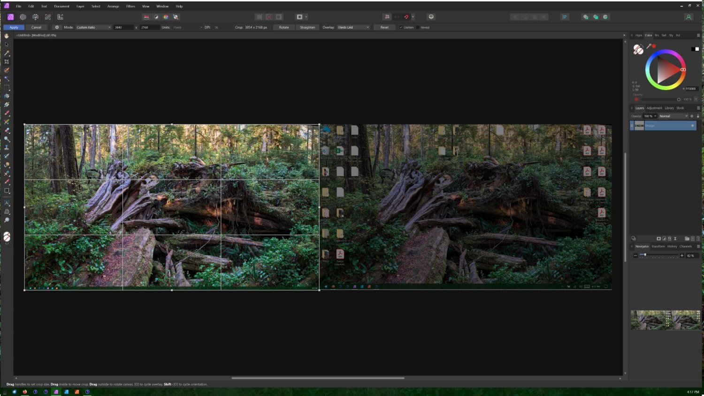The height and width of the screenshot is (396, 704).
Task: Click the color picker eyedropper in Color panel
Action: [649, 46]
